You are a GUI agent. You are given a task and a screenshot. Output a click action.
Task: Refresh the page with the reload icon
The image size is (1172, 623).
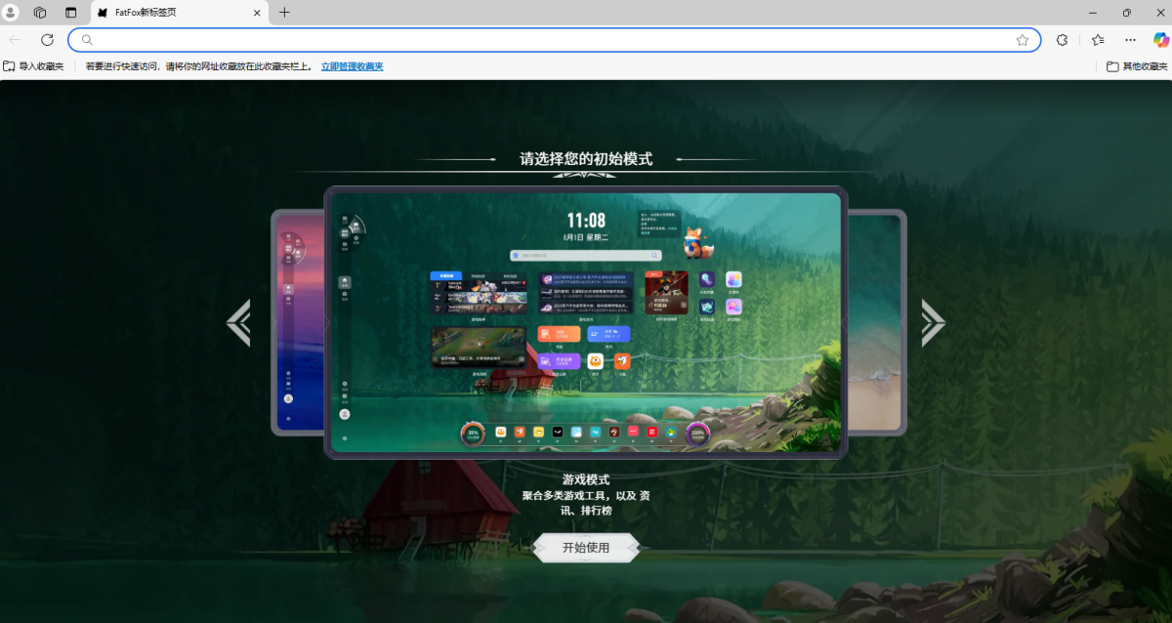pyautogui.click(x=47, y=40)
